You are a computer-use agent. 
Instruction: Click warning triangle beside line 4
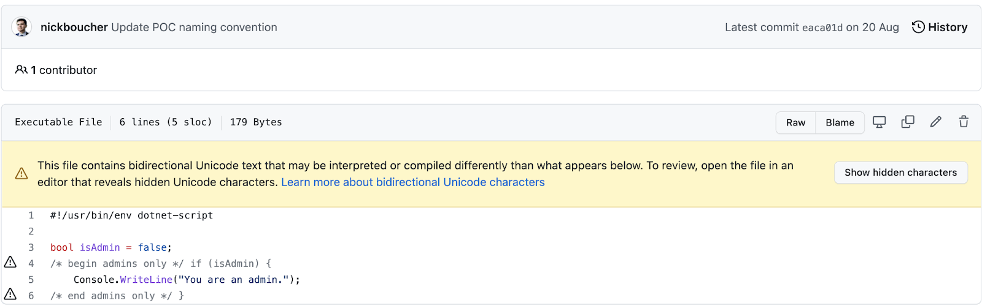pyautogui.click(x=10, y=263)
